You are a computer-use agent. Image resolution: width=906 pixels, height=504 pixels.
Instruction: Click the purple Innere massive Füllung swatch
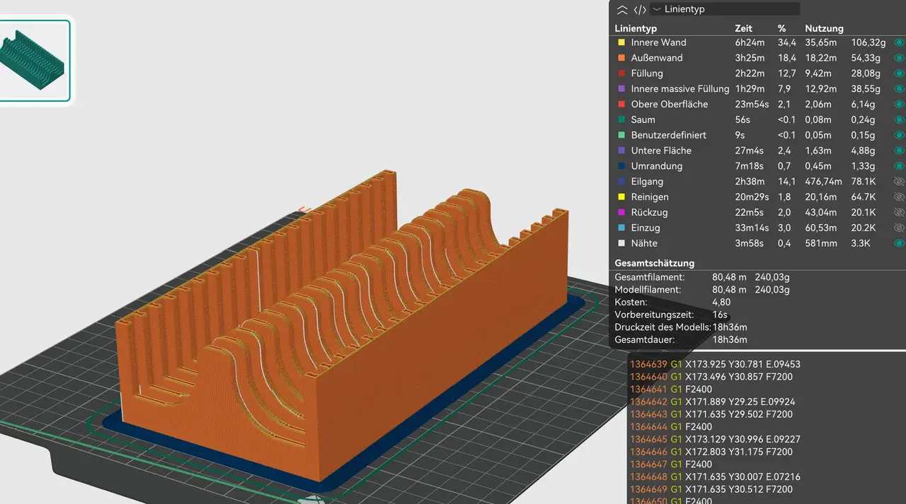click(621, 89)
